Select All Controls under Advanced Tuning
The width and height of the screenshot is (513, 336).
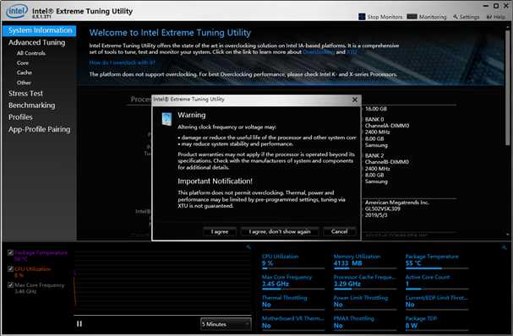click(31, 53)
